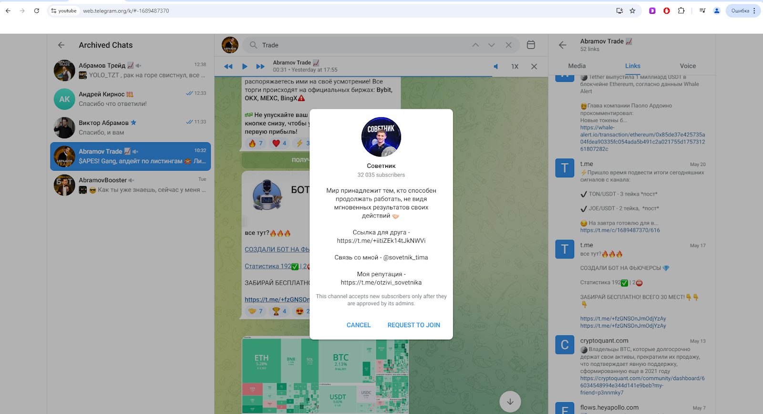
Task: Go back from Archived Chats
Action: coord(61,45)
